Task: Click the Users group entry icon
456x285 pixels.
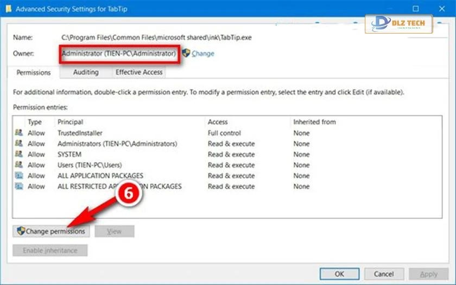Action: (x=19, y=165)
